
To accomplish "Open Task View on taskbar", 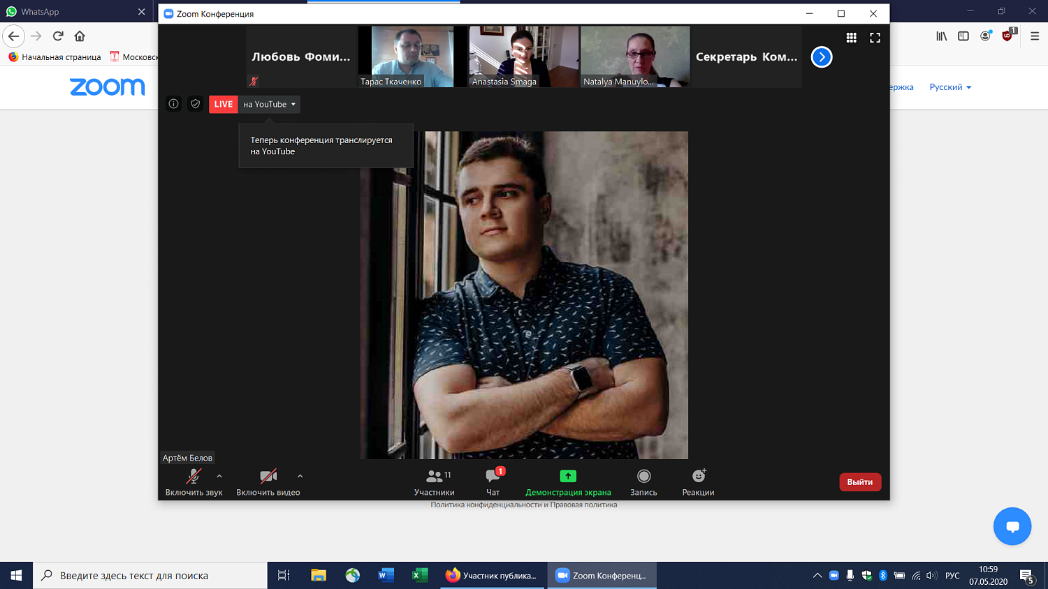I will pos(284,576).
